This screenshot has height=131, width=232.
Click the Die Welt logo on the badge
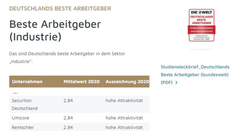[x=201, y=12]
